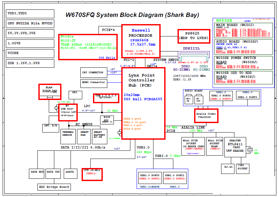Select the Nvidia N15S-GT graphics block
The width and height of the screenshot is (278, 197).
pyautogui.click(x=88, y=47)
